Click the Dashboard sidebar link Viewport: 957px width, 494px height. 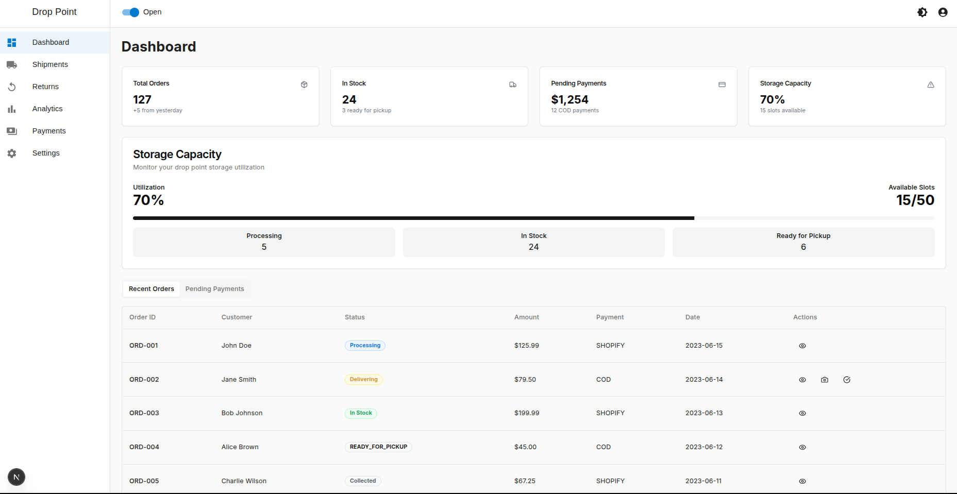[x=51, y=42]
